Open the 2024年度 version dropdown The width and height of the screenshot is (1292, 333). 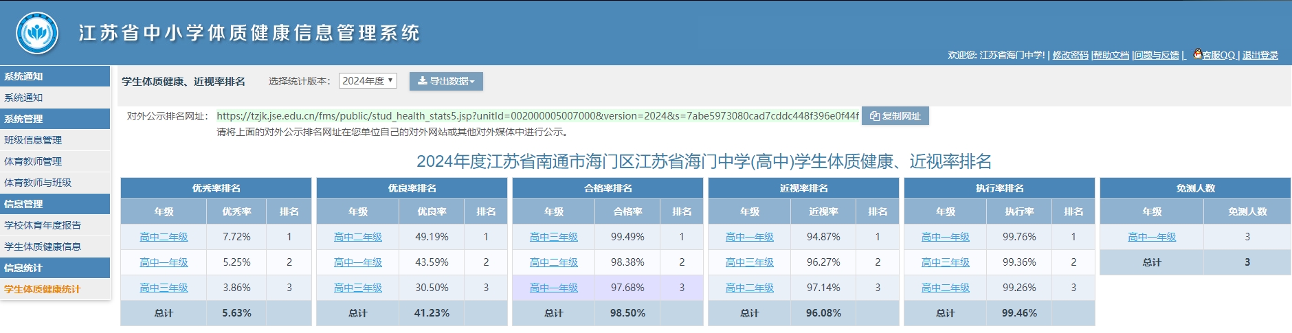368,81
